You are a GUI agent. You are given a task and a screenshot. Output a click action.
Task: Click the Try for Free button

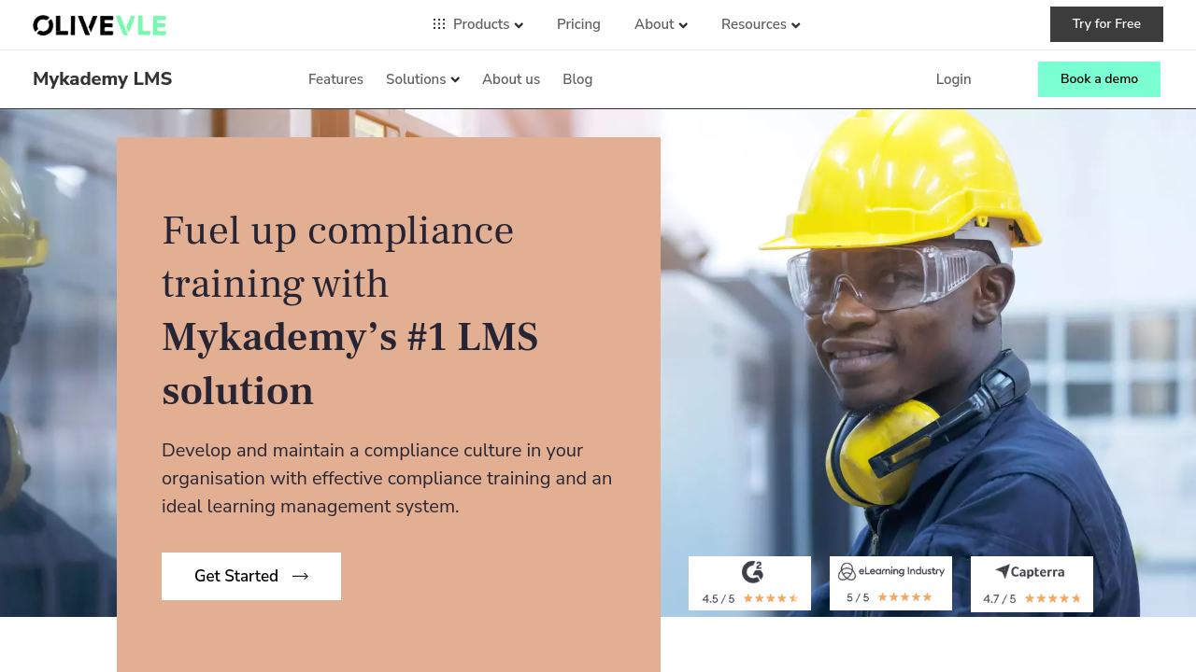tap(1106, 24)
